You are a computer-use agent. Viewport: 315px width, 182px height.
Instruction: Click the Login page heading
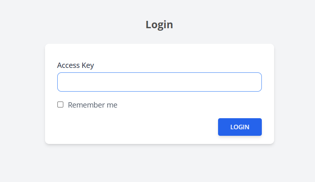point(159,25)
